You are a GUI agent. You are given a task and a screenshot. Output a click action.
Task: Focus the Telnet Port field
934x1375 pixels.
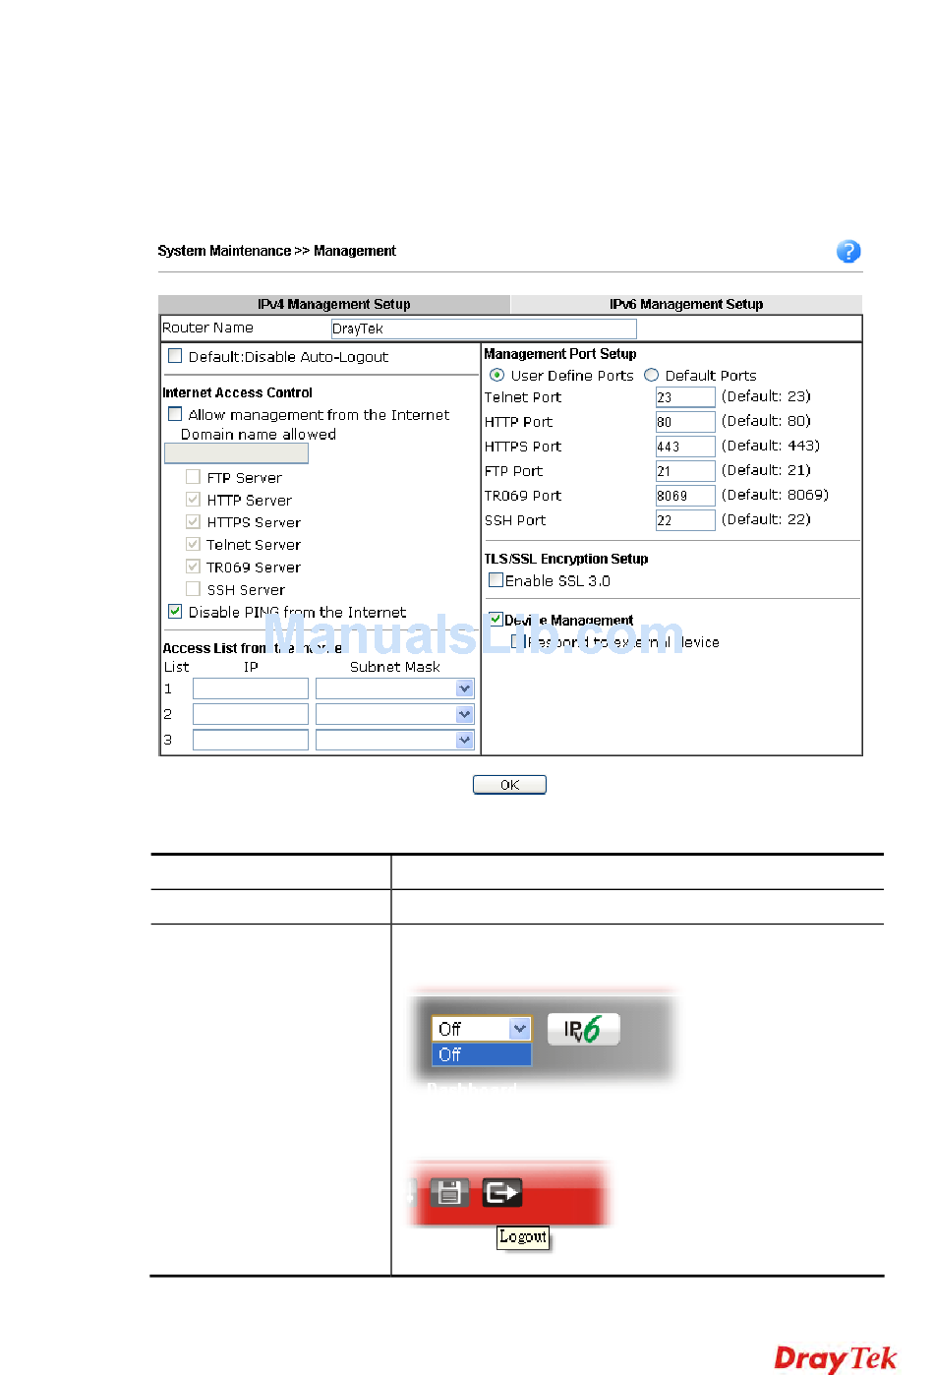click(x=685, y=397)
